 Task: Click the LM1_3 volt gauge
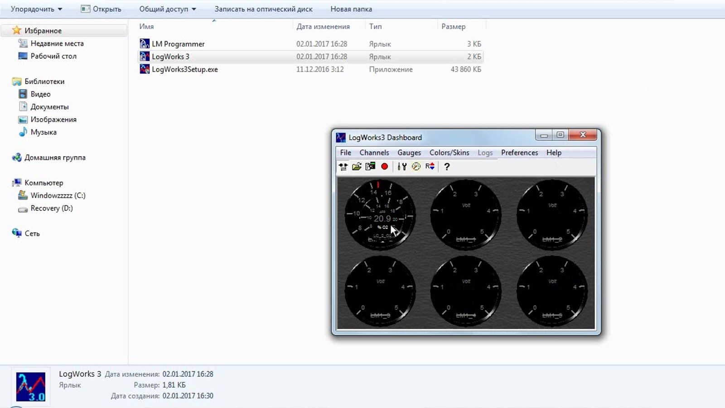click(x=380, y=291)
